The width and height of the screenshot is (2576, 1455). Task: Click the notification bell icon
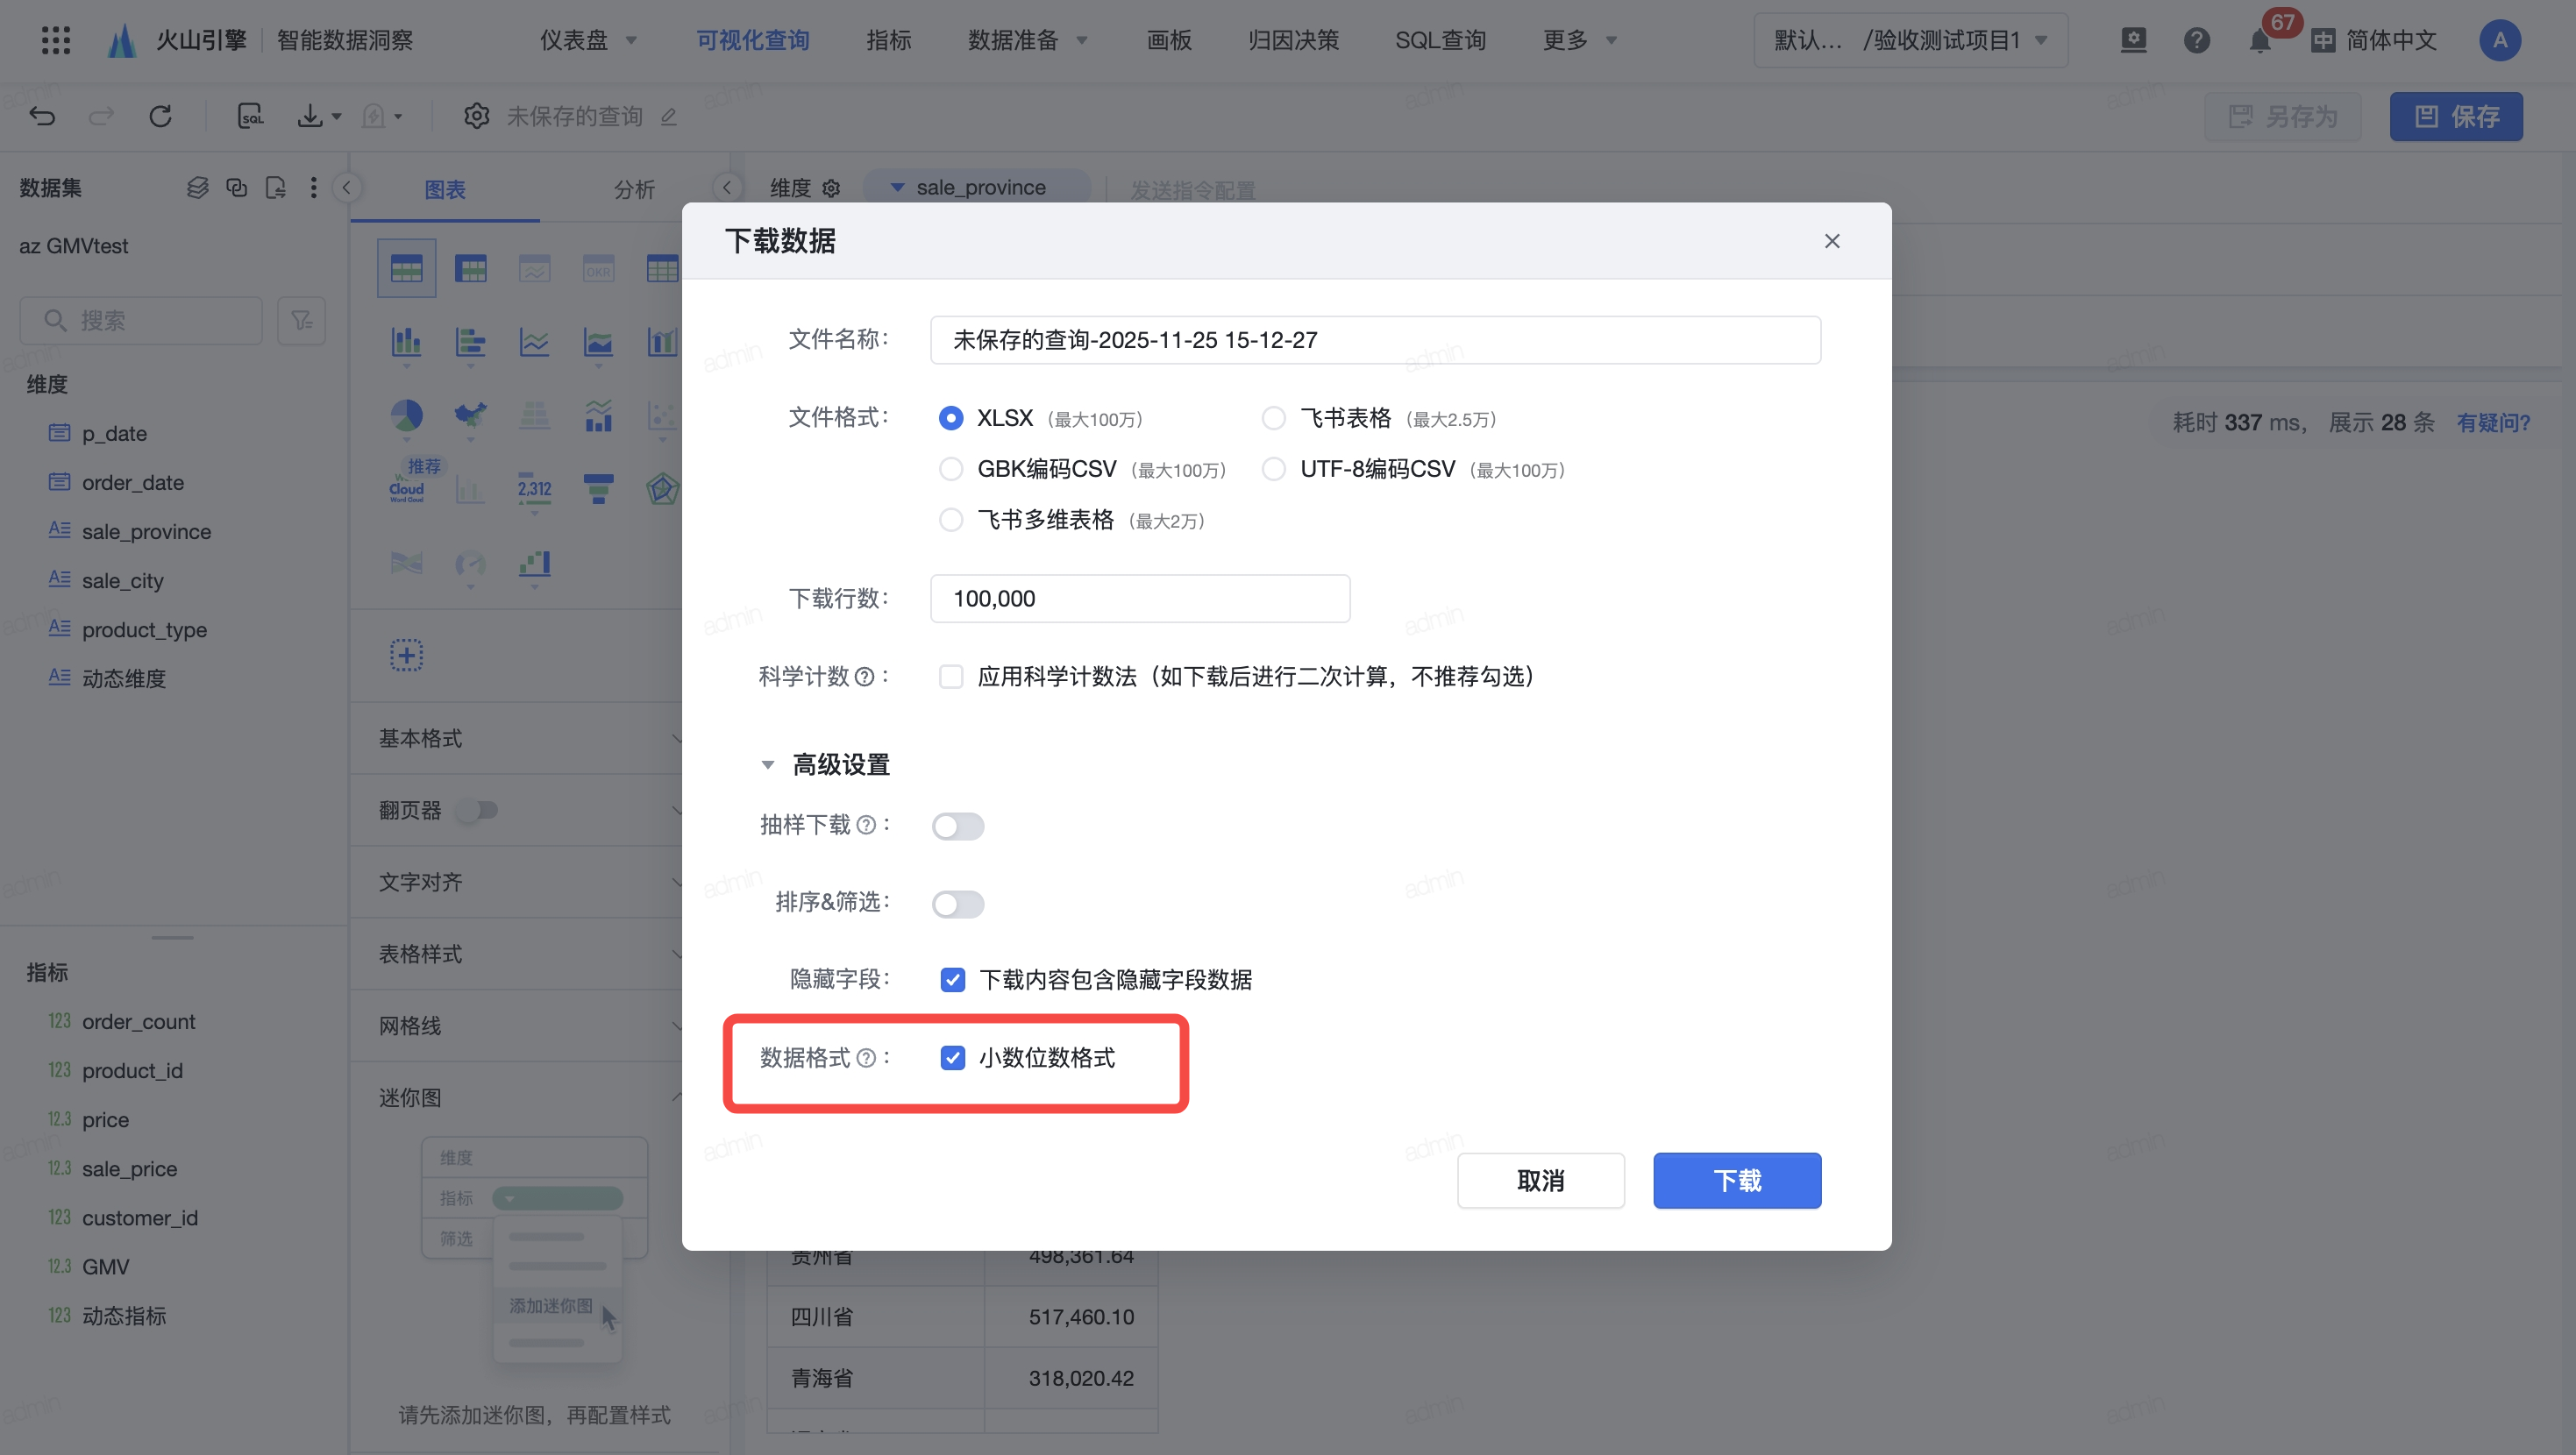coord(2259,41)
